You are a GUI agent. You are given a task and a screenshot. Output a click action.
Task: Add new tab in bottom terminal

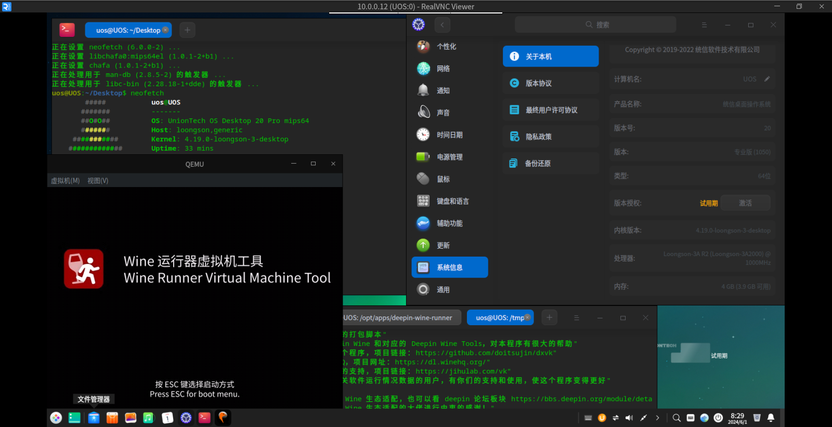coord(549,318)
